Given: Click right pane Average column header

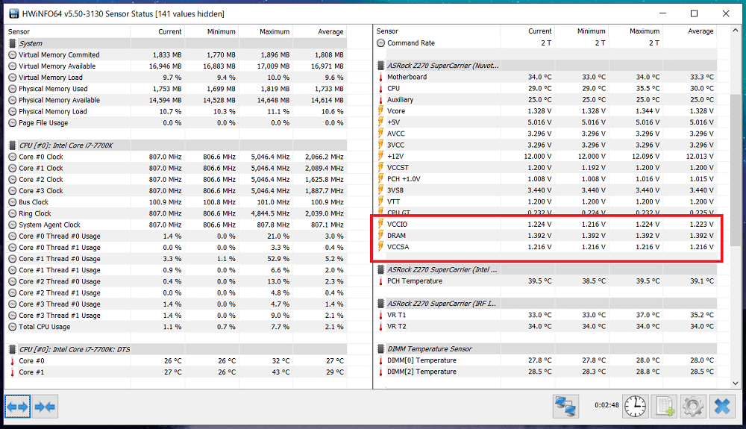Looking at the screenshot, I should [690, 31].
